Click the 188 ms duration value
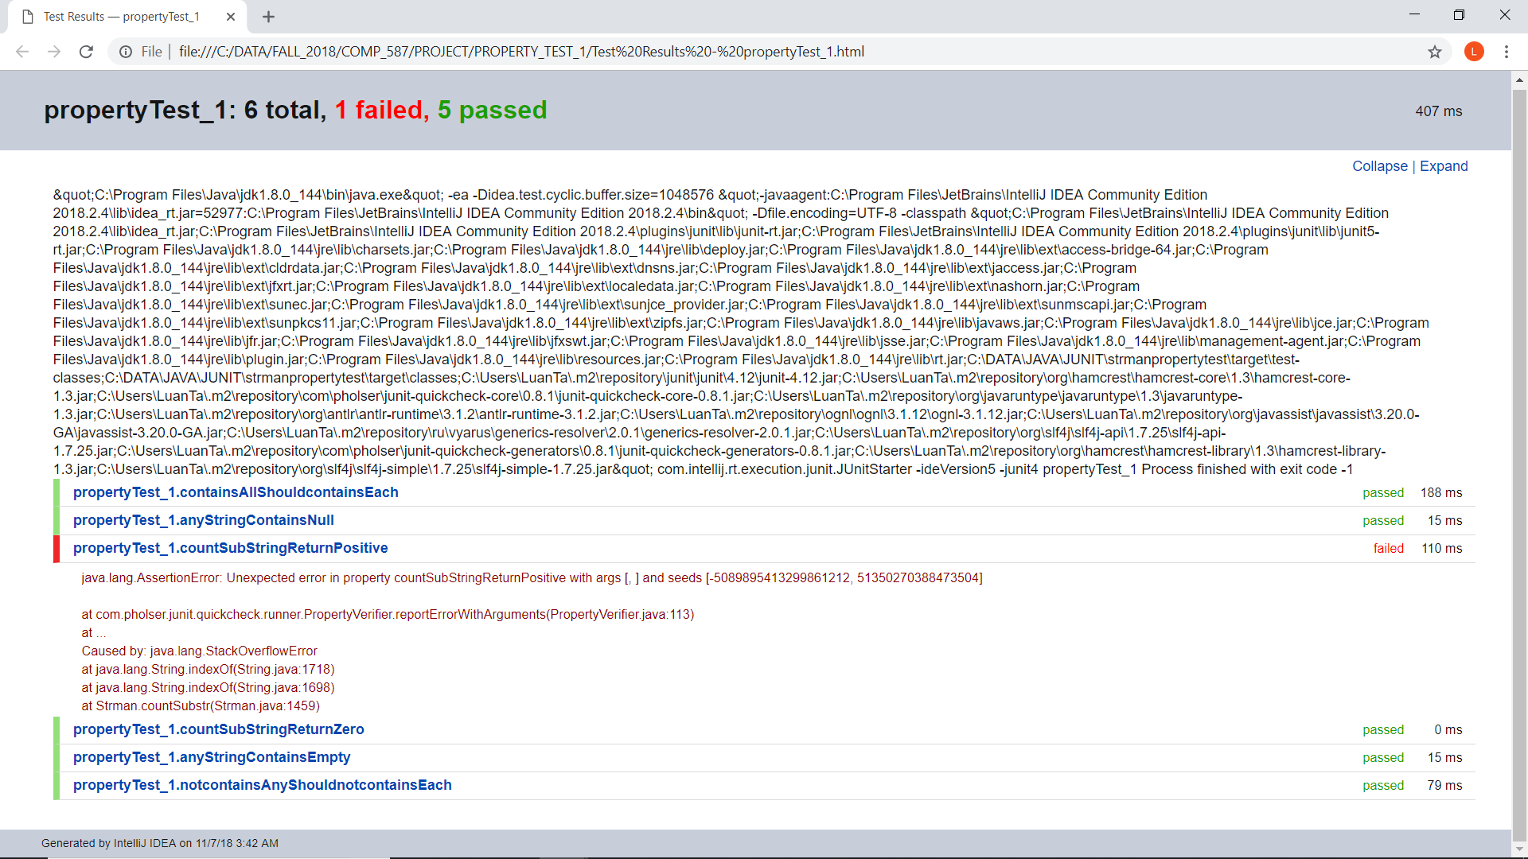The height and width of the screenshot is (859, 1528). [x=1441, y=492]
